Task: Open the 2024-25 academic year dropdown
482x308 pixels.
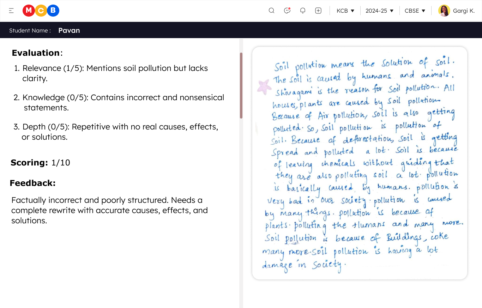Action: (379, 11)
